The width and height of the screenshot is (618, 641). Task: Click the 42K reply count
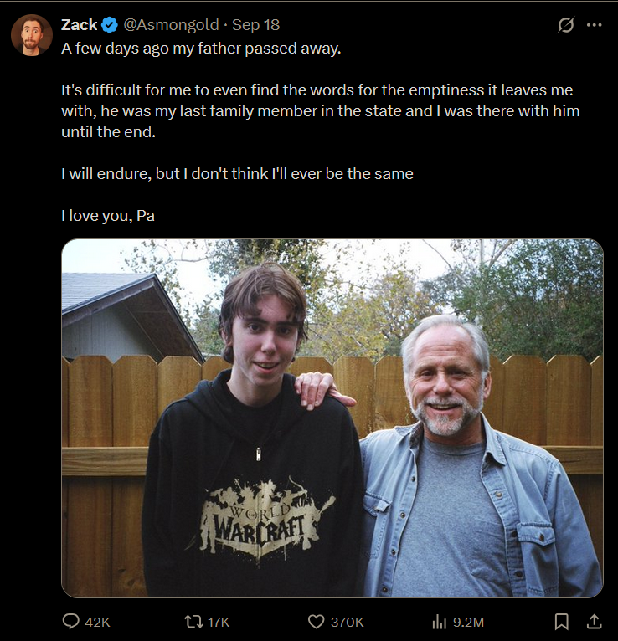(98, 622)
